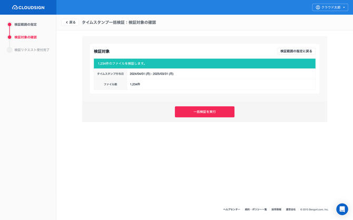The image size is (353, 220).
Task: Go back using the 戻る button
Action: click(70, 23)
